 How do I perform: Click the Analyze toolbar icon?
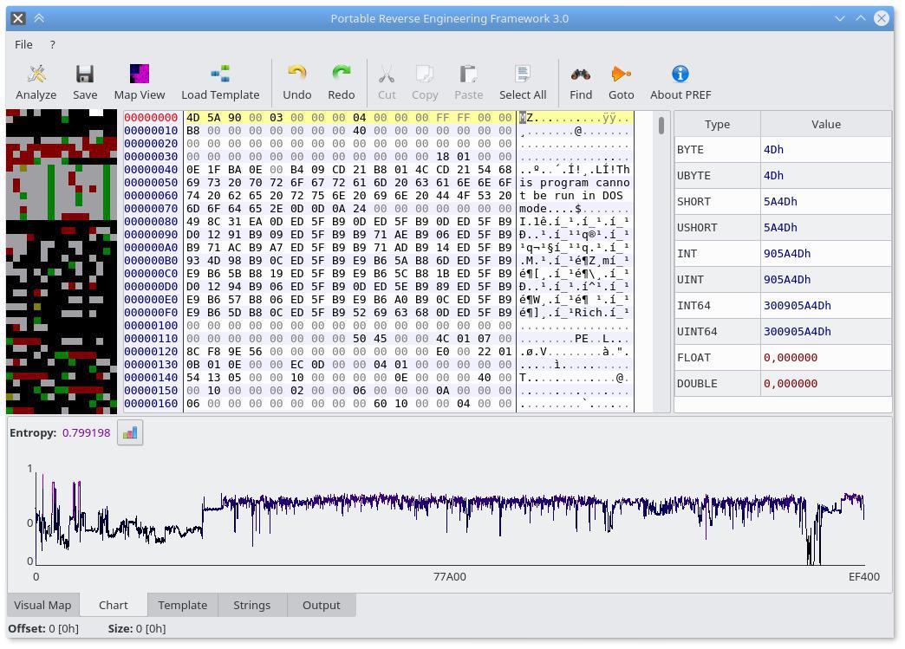point(36,82)
